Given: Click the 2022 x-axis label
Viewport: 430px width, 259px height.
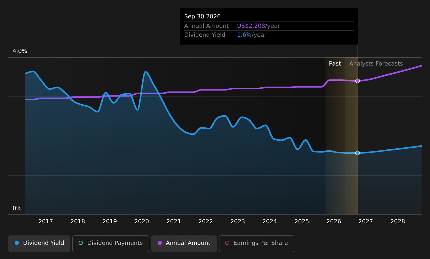Looking at the screenshot, I should point(206,222).
